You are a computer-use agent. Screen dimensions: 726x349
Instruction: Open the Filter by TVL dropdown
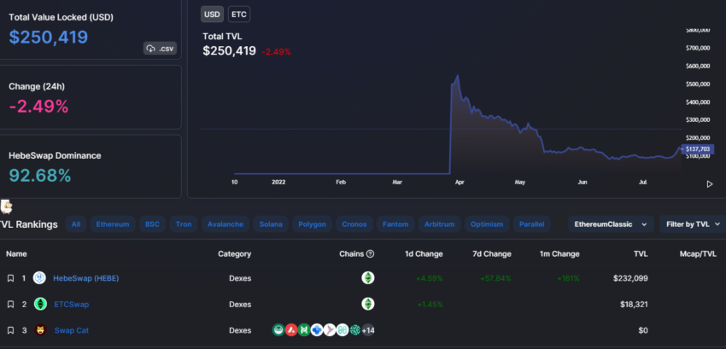tap(694, 224)
